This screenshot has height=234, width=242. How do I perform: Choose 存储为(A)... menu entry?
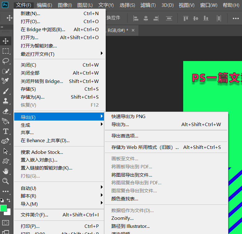click(x=60, y=97)
